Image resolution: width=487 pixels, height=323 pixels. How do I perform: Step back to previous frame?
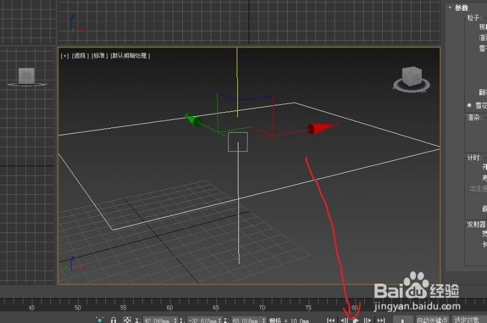click(344, 320)
